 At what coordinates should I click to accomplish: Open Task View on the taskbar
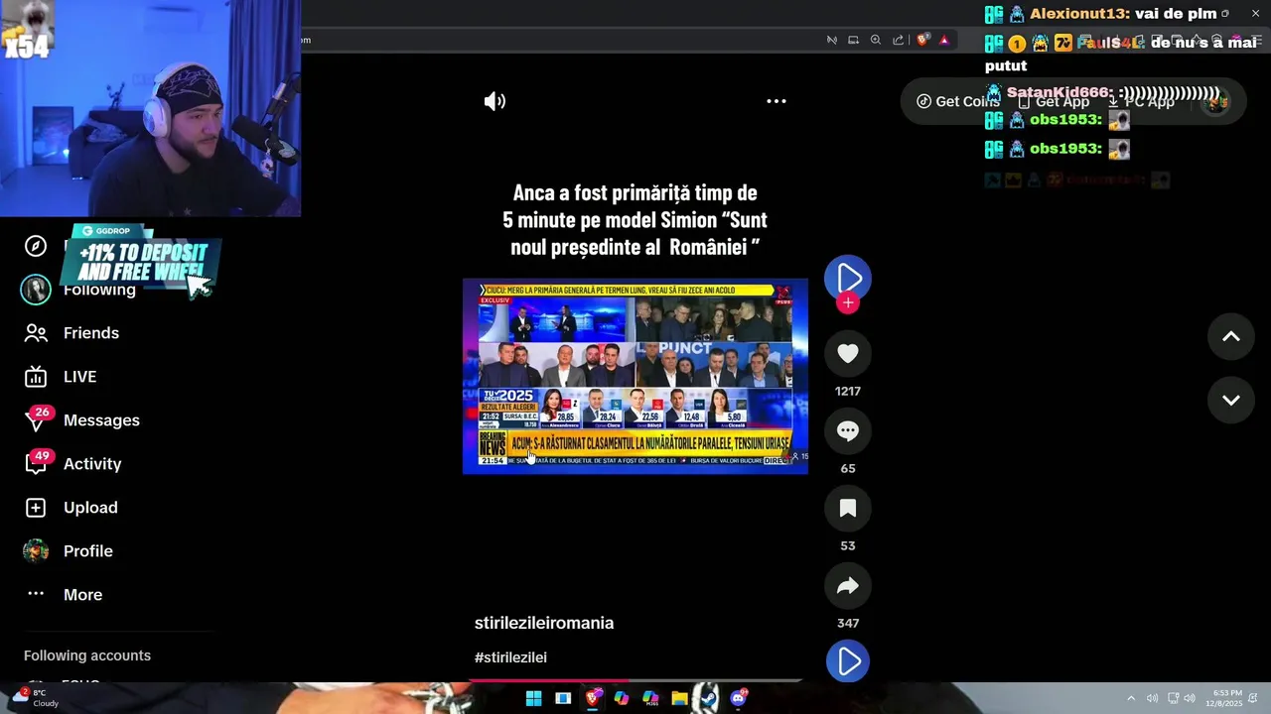[563, 698]
